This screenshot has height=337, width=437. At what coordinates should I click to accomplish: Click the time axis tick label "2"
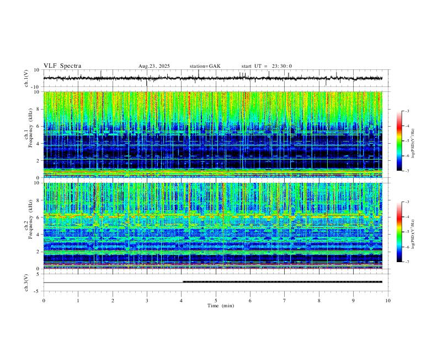click(x=113, y=301)
